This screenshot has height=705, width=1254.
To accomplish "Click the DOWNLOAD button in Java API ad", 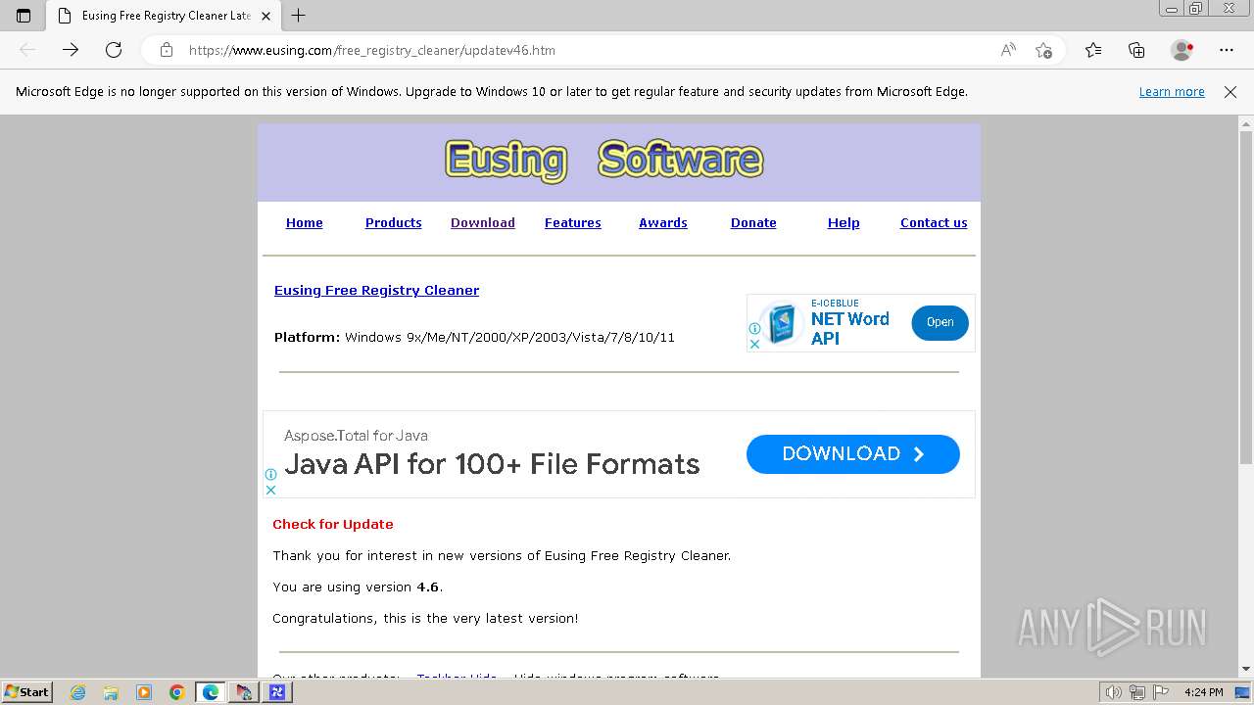I will click(x=853, y=454).
